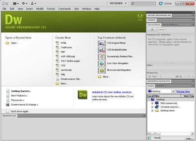
Task: Expand the Desktop items tree node
Action: coord(152,111)
